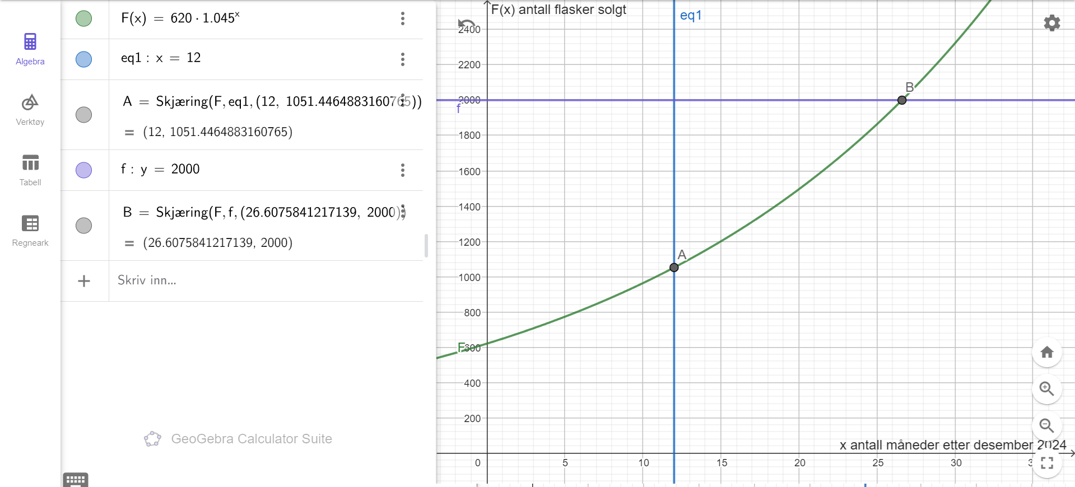Show the on-screen keyboard

tap(76, 480)
